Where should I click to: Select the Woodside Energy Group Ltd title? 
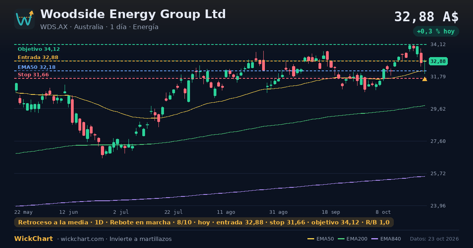[133, 14]
